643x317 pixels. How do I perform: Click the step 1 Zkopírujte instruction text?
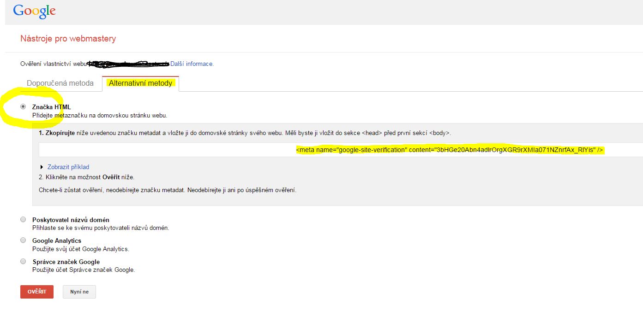tap(245, 133)
